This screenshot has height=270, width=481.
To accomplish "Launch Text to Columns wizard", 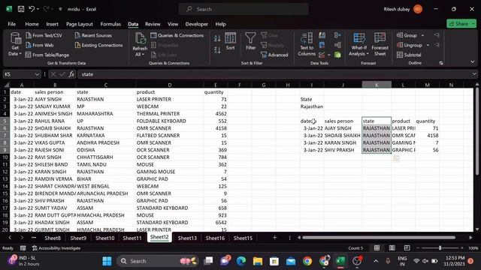I will point(307,44).
